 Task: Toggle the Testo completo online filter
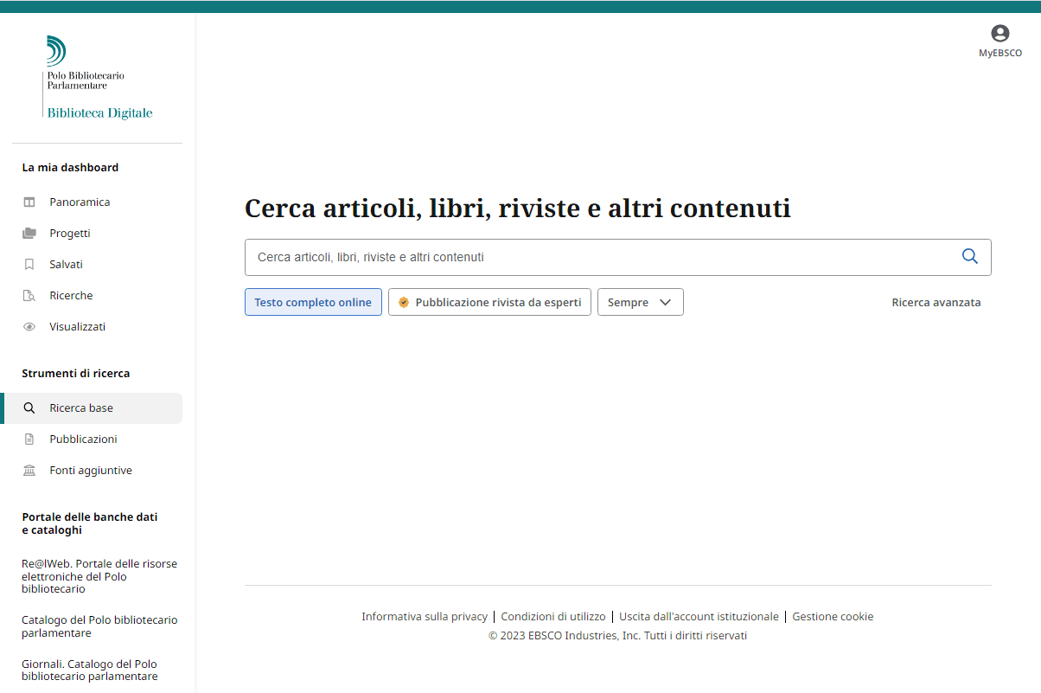coord(313,303)
